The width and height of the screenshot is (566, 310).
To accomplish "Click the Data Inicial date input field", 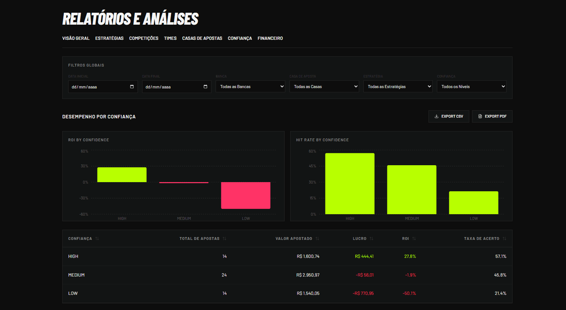I will [103, 87].
